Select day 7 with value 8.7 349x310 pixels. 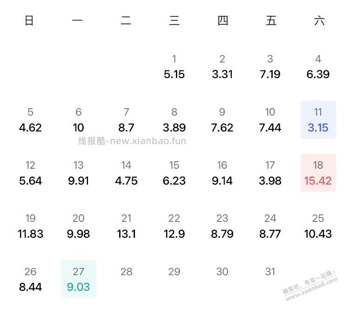tap(126, 120)
